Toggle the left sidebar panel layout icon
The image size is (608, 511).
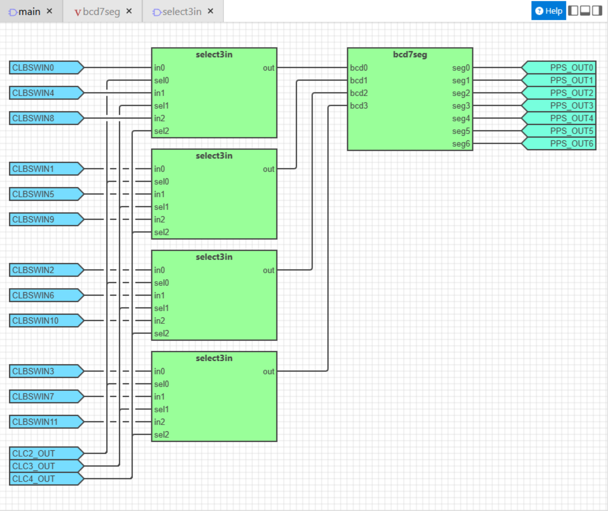(x=573, y=11)
